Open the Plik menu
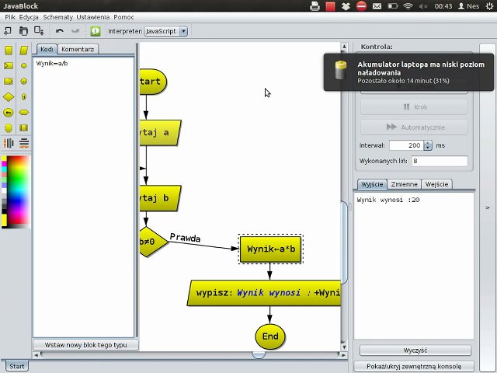The height and width of the screenshot is (373, 497). coord(10,17)
